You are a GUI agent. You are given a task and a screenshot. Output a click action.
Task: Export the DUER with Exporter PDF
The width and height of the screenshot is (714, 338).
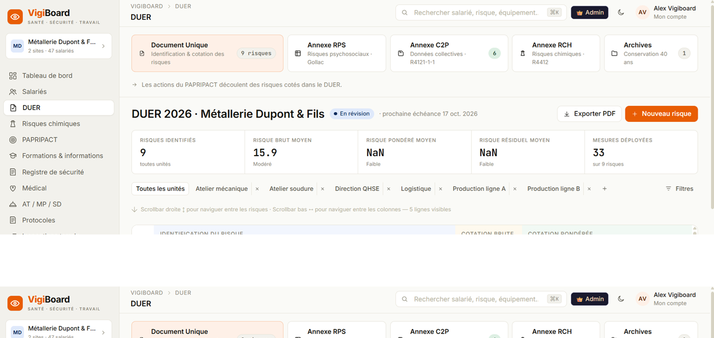tap(590, 114)
